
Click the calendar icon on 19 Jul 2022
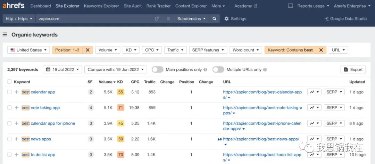tap(48, 69)
